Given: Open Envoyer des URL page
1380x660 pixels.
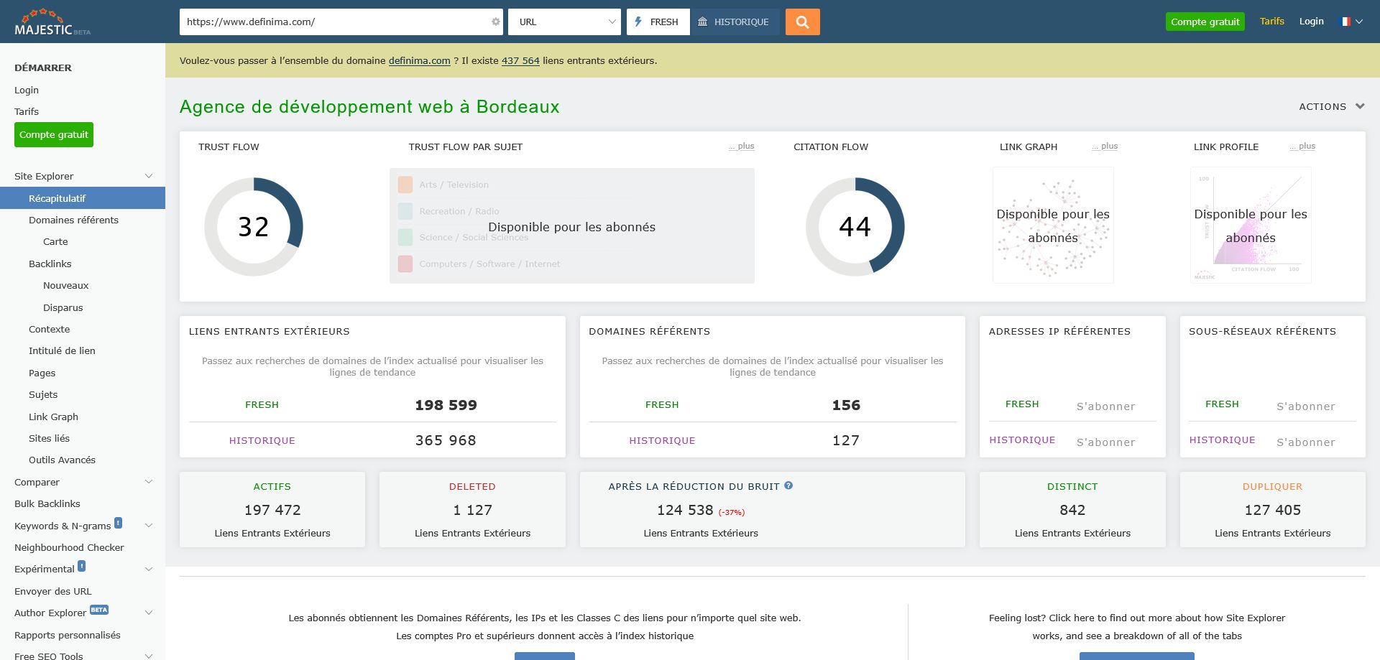Looking at the screenshot, I should click(53, 591).
